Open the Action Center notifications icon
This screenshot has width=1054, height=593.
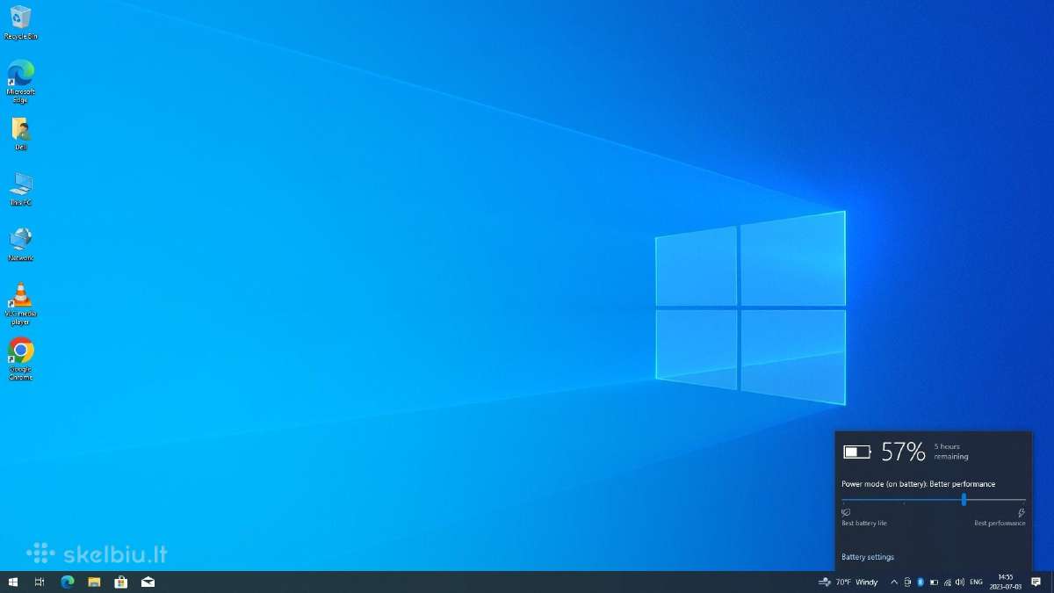(1036, 582)
